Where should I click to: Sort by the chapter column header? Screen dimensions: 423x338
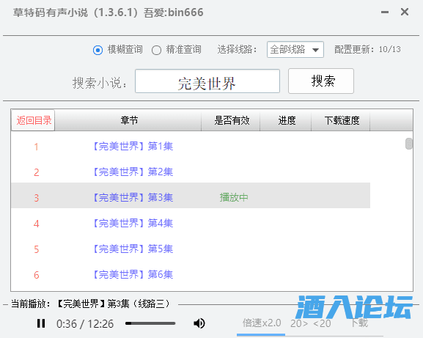(128, 120)
